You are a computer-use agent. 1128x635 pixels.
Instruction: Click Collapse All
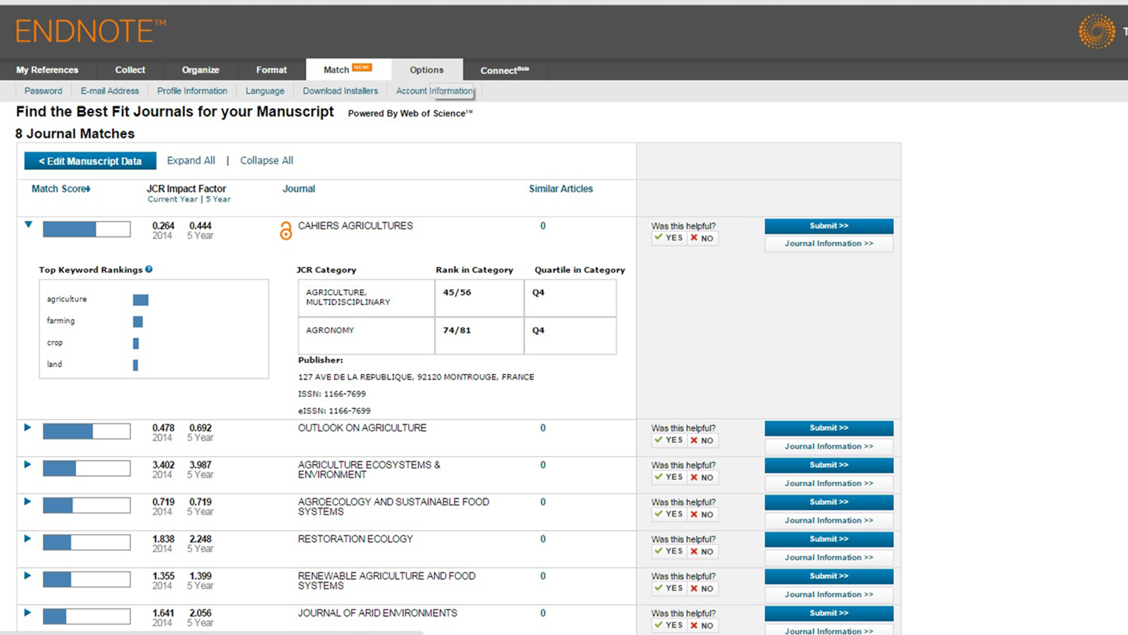[x=266, y=161]
